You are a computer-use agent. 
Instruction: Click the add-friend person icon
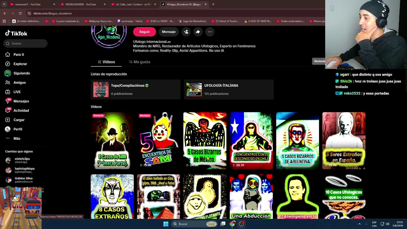(x=186, y=32)
